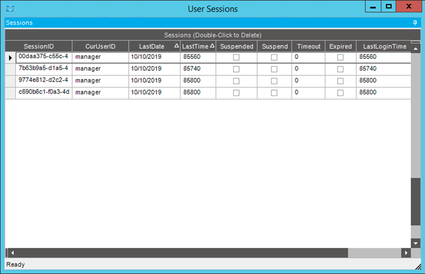Maximize the User Sessions window
425x274 pixels.
click(388, 6)
